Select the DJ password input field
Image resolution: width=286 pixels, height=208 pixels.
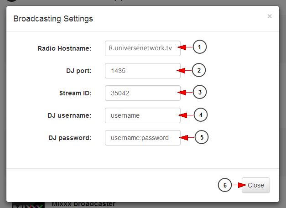point(143,138)
